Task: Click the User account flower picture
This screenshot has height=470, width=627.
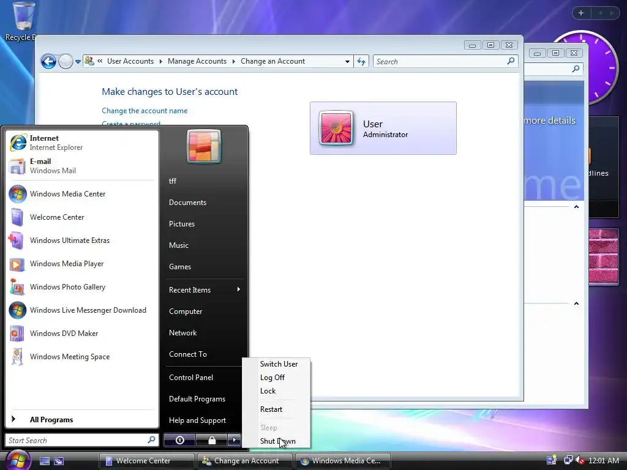Action: click(336, 128)
